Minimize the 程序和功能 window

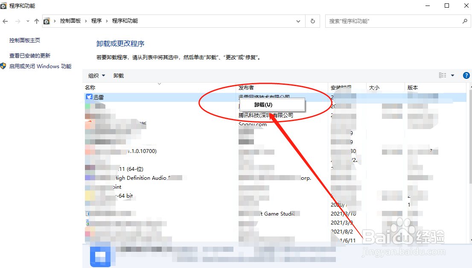[428, 6]
